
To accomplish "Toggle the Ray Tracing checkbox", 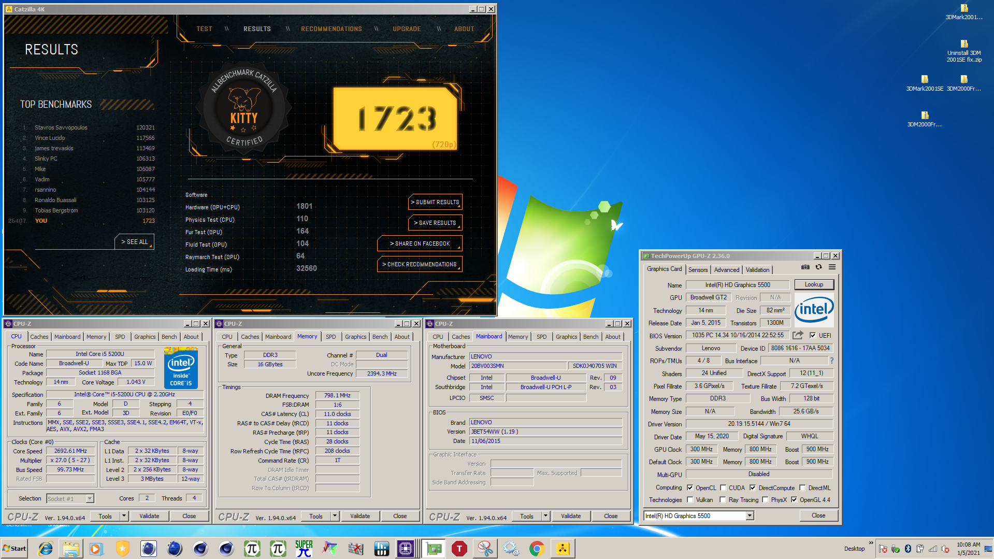I will pyautogui.click(x=723, y=499).
